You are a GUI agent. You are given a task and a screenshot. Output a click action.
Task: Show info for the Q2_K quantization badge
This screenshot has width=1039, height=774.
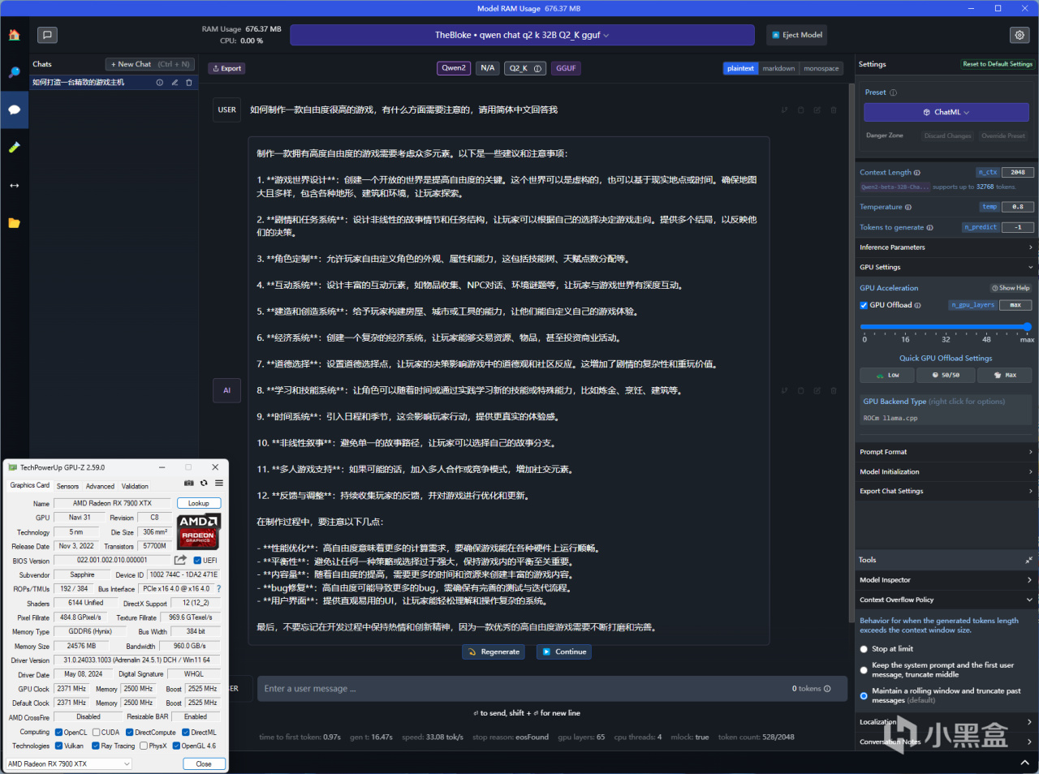(537, 69)
